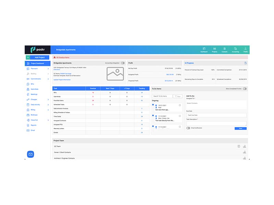Select the Submittals sidebar menu item
This screenshot has width=274, height=205.
pyautogui.click(x=38, y=89)
